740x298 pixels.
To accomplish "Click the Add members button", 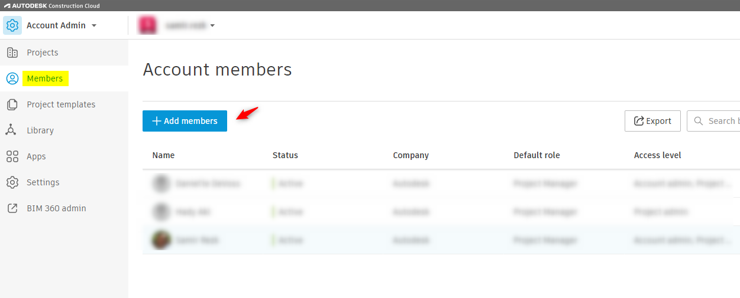I will point(185,121).
